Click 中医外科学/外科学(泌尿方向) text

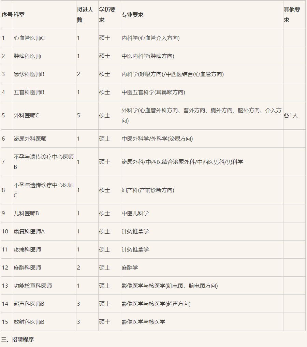click(157, 139)
